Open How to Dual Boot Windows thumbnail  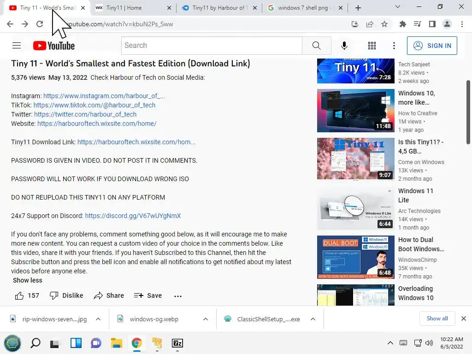click(355, 257)
